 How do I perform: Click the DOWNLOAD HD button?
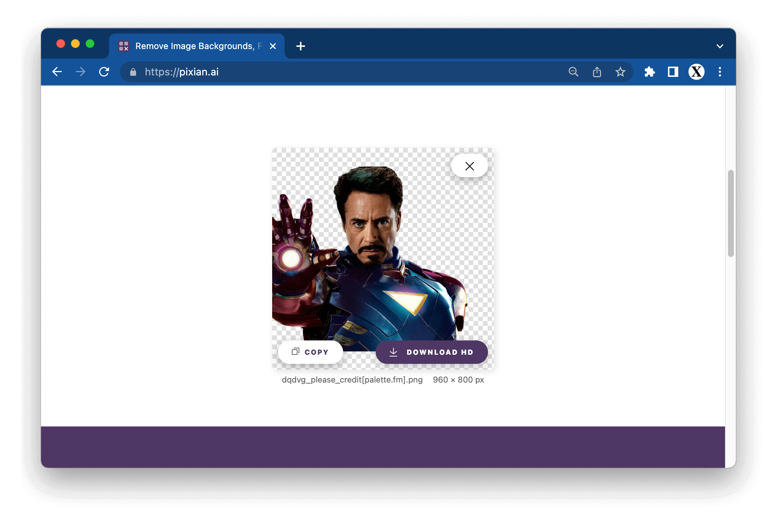432,352
